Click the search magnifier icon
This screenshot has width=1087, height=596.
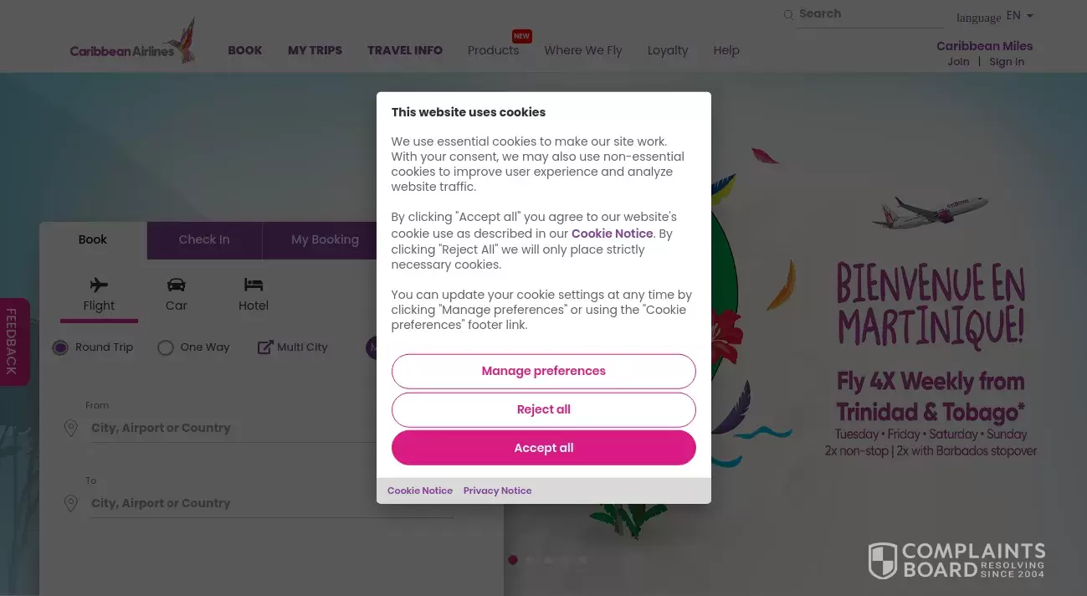[787, 14]
